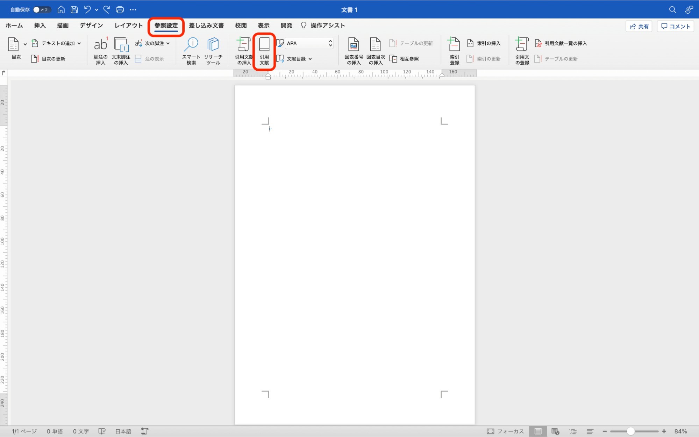Switch to the 挿入 tab
699x437 pixels.
pos(40,26)
